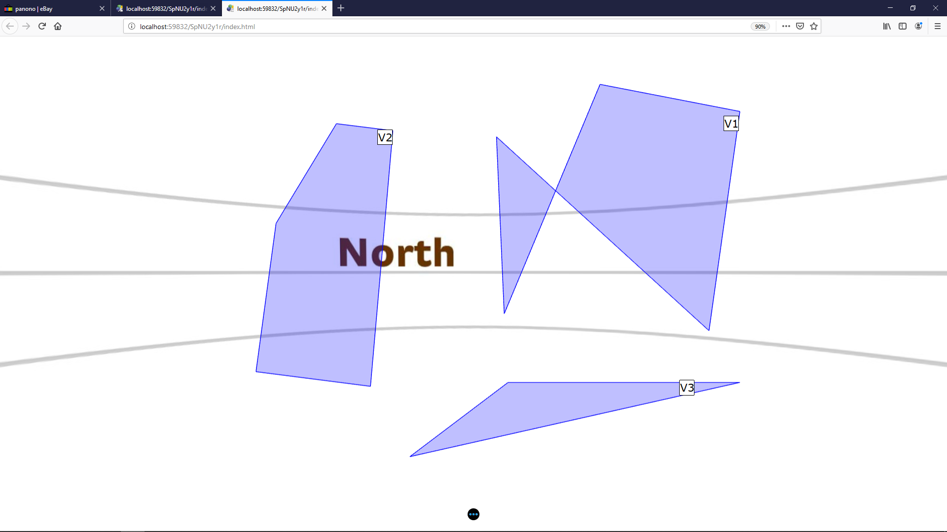Click the V3 hotspot label
The width and height of the screenshot is (947, 532).
tap(687, 388)
